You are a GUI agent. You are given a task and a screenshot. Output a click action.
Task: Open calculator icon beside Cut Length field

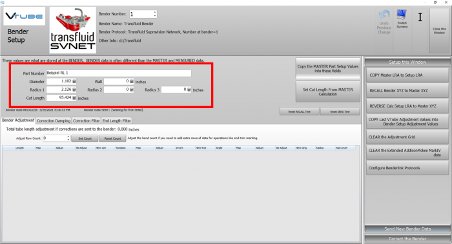74,98
